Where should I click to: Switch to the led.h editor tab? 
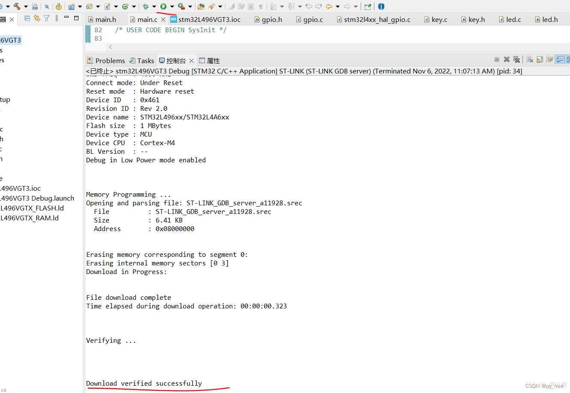point(546,19)
